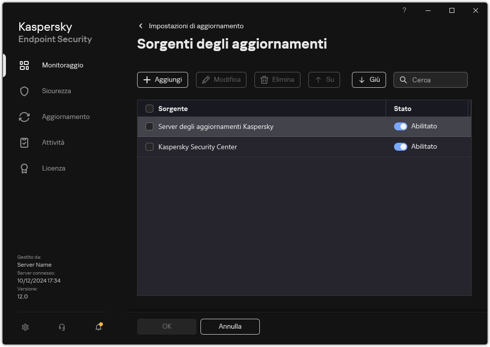Click the Aggiornamento refresh arrows icon
This screenshot has width=490, height=347.
click(x=24, y=117)
